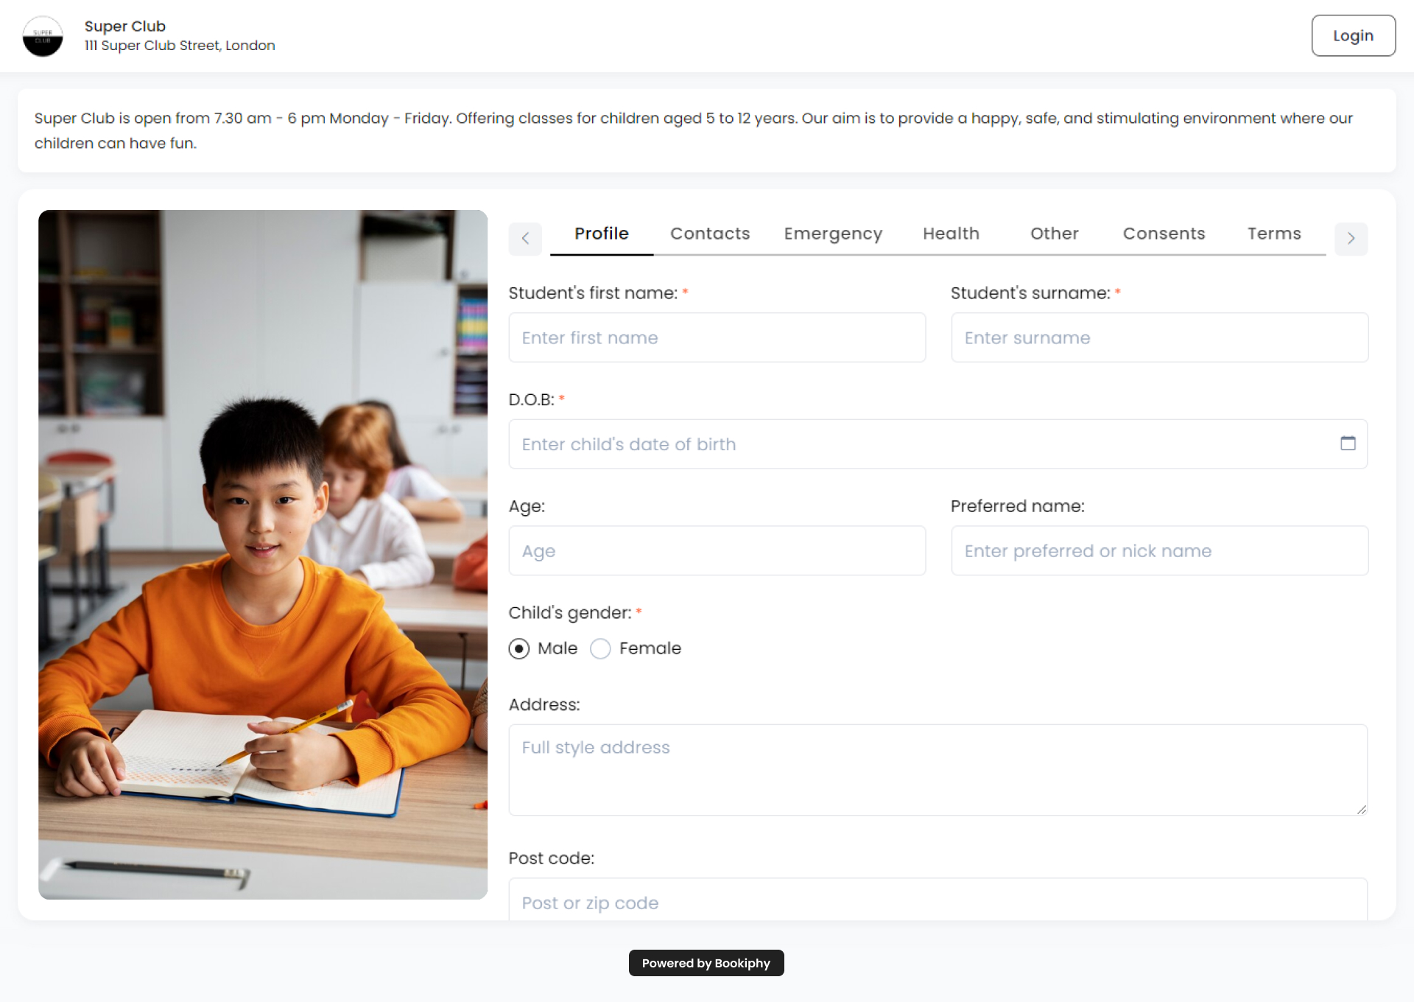Viewport: 1414px width, 1002px height.
Task: Switch to the Other tab
Action: pos(1054,234)
